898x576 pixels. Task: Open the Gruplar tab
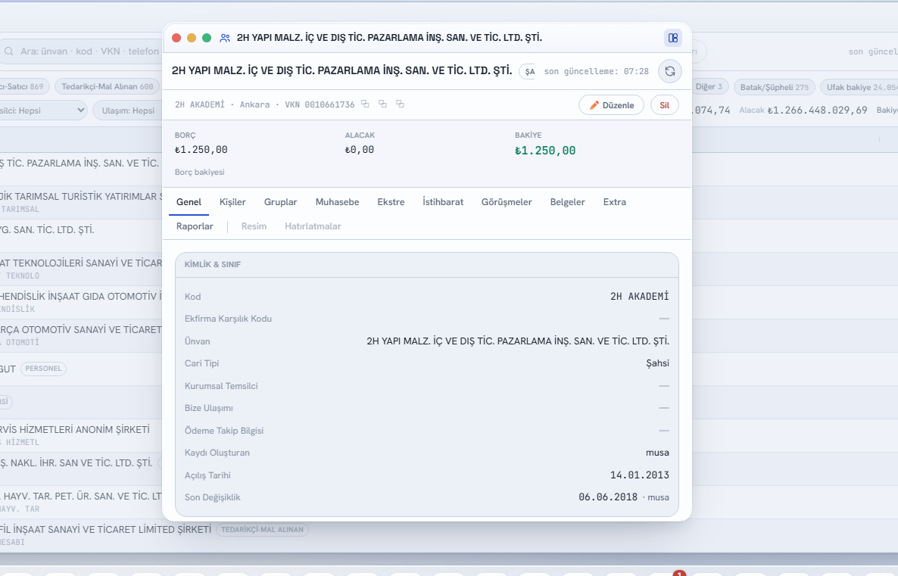point(281,202)
